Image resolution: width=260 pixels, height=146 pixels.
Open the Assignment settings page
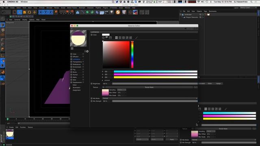point(77,90)
